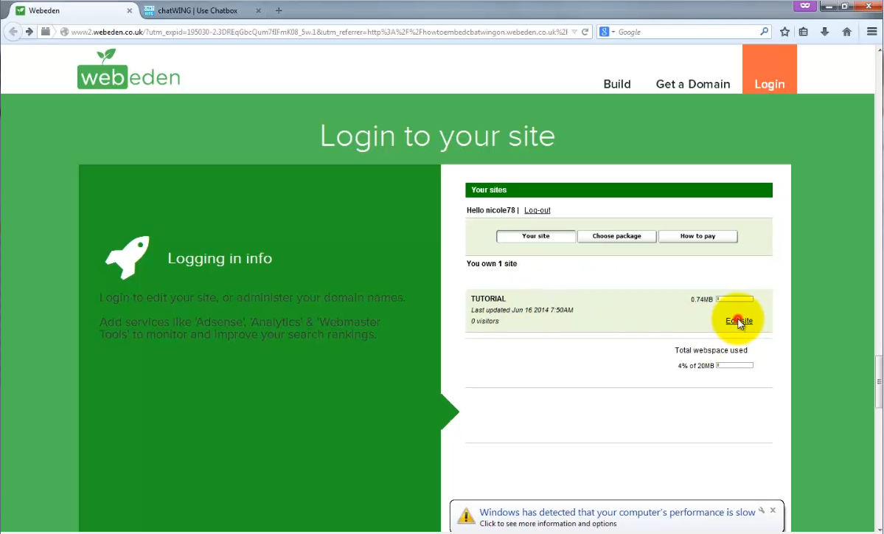Close the Windows performance notification
Screen dimensions: 884x534
pyautogui.click(x=773, y=510)
